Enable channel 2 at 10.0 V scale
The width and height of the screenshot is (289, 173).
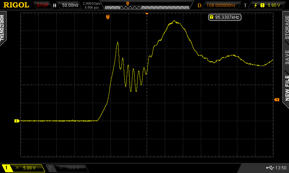(67, 168)
